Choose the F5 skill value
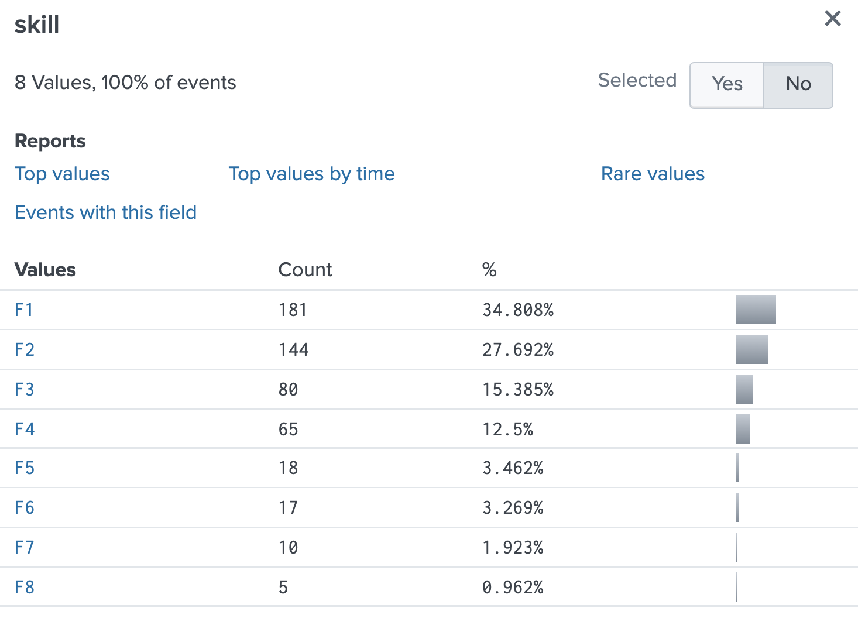 coord(25,468)
